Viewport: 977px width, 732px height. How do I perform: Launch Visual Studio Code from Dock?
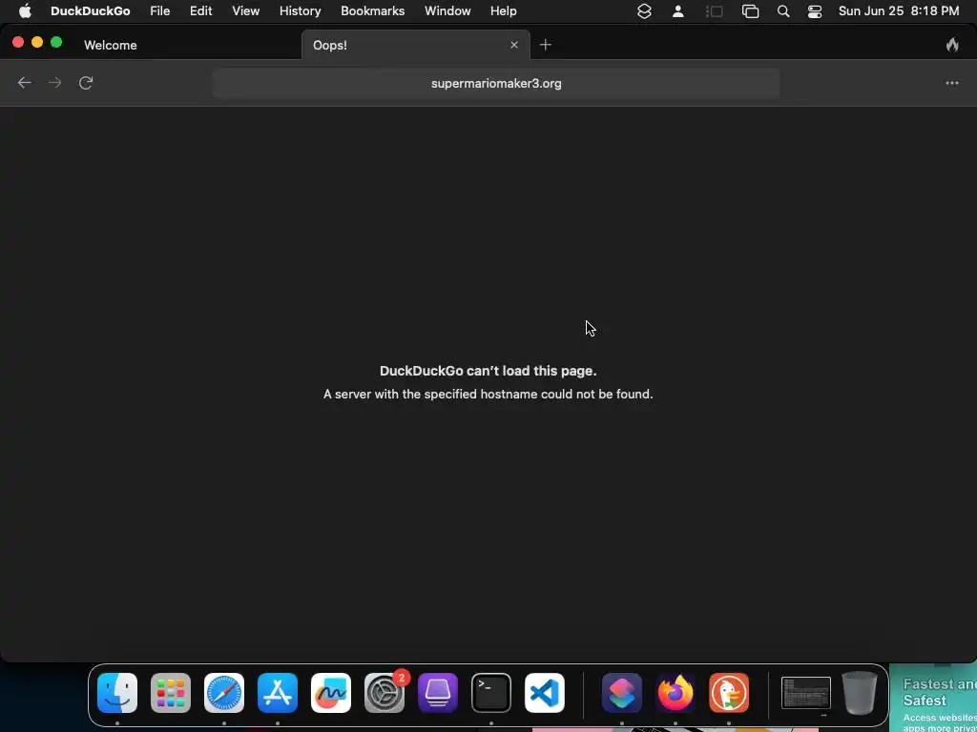545,693
